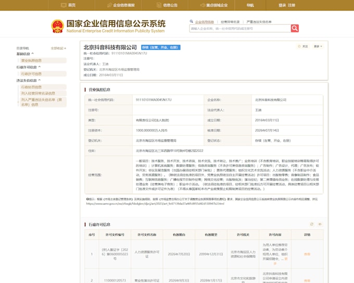354x283 pixels.
Task: Open the 更多 dropdown in company header
Action: point(318,46)
